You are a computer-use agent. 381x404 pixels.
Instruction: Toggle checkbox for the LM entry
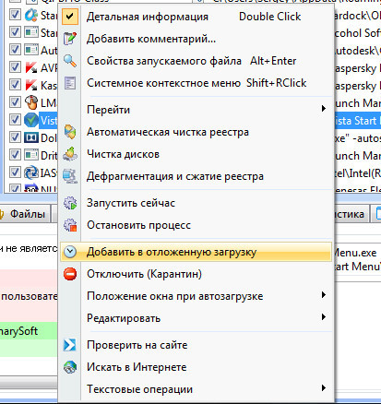15,102
